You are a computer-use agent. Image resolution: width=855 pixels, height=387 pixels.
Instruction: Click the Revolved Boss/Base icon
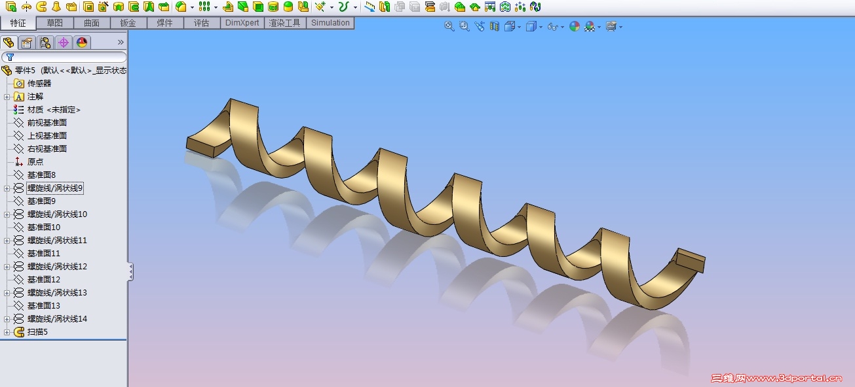tap(26, 7)
